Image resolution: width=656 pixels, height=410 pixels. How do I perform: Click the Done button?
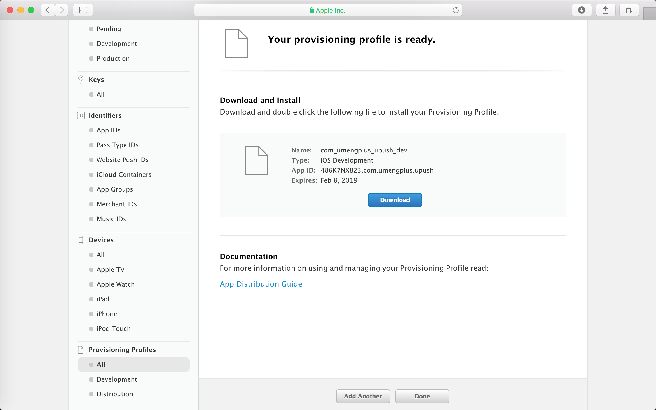pyautogui.click(x=422, y=397)
